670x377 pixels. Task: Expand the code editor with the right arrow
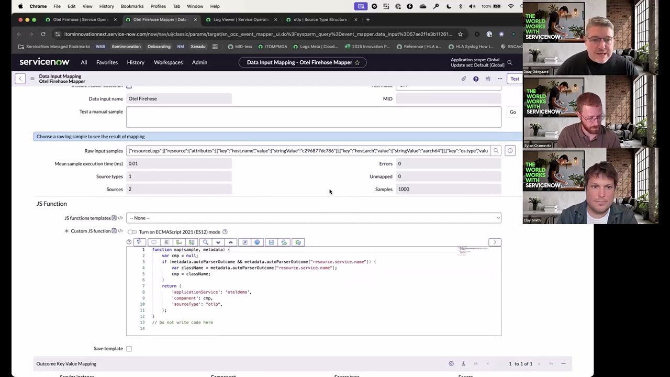coord(494,242)
